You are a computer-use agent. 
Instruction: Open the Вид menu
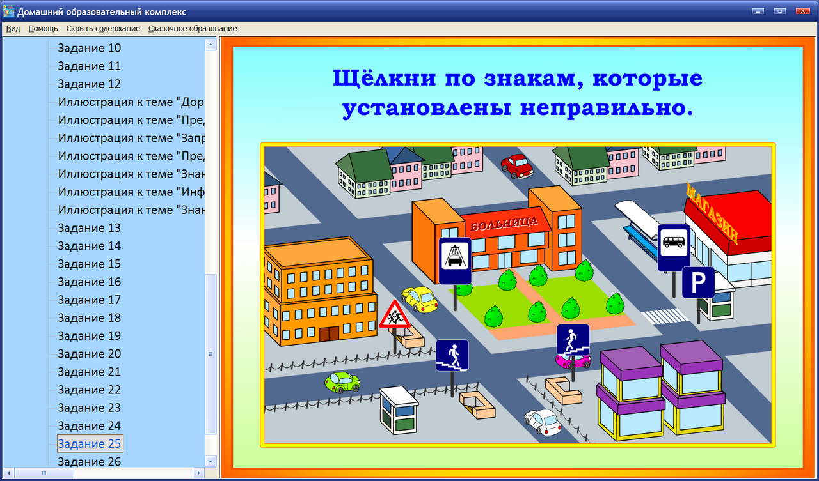(x=12, y=29)
